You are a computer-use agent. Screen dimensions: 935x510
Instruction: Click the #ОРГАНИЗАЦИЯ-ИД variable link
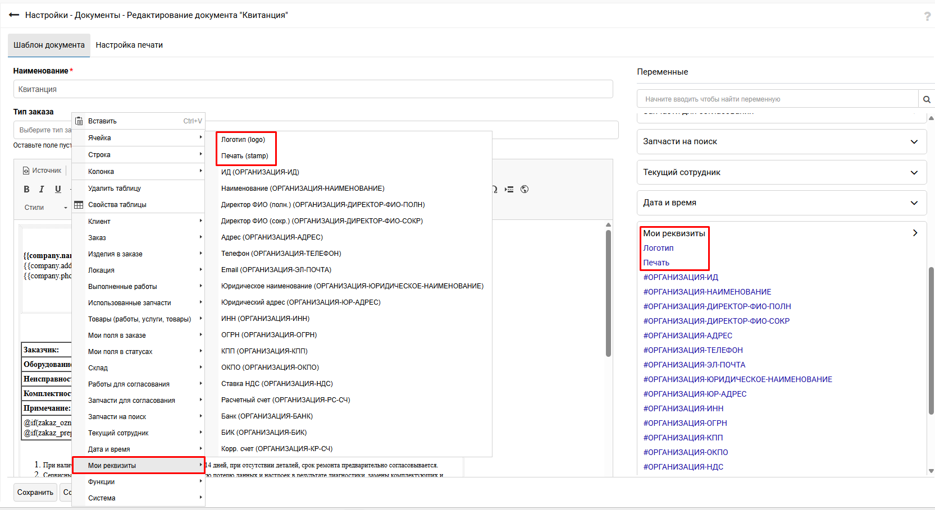point(681,277)
